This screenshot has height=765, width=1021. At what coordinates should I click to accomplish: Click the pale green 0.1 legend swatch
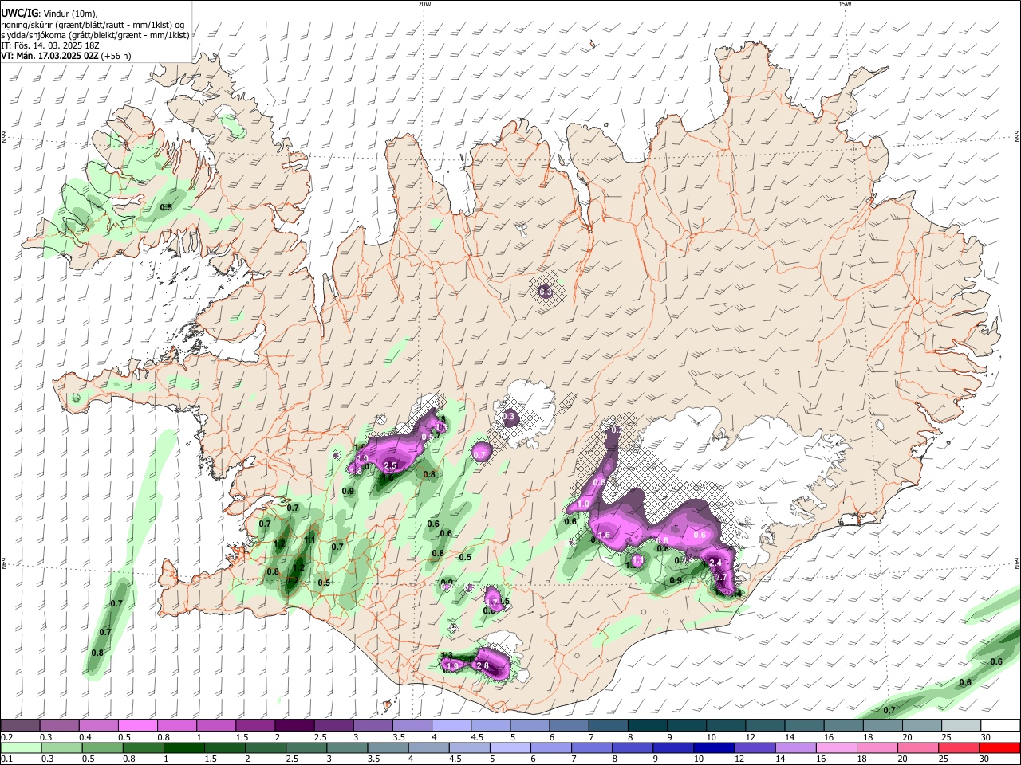[x=21, y=747]
